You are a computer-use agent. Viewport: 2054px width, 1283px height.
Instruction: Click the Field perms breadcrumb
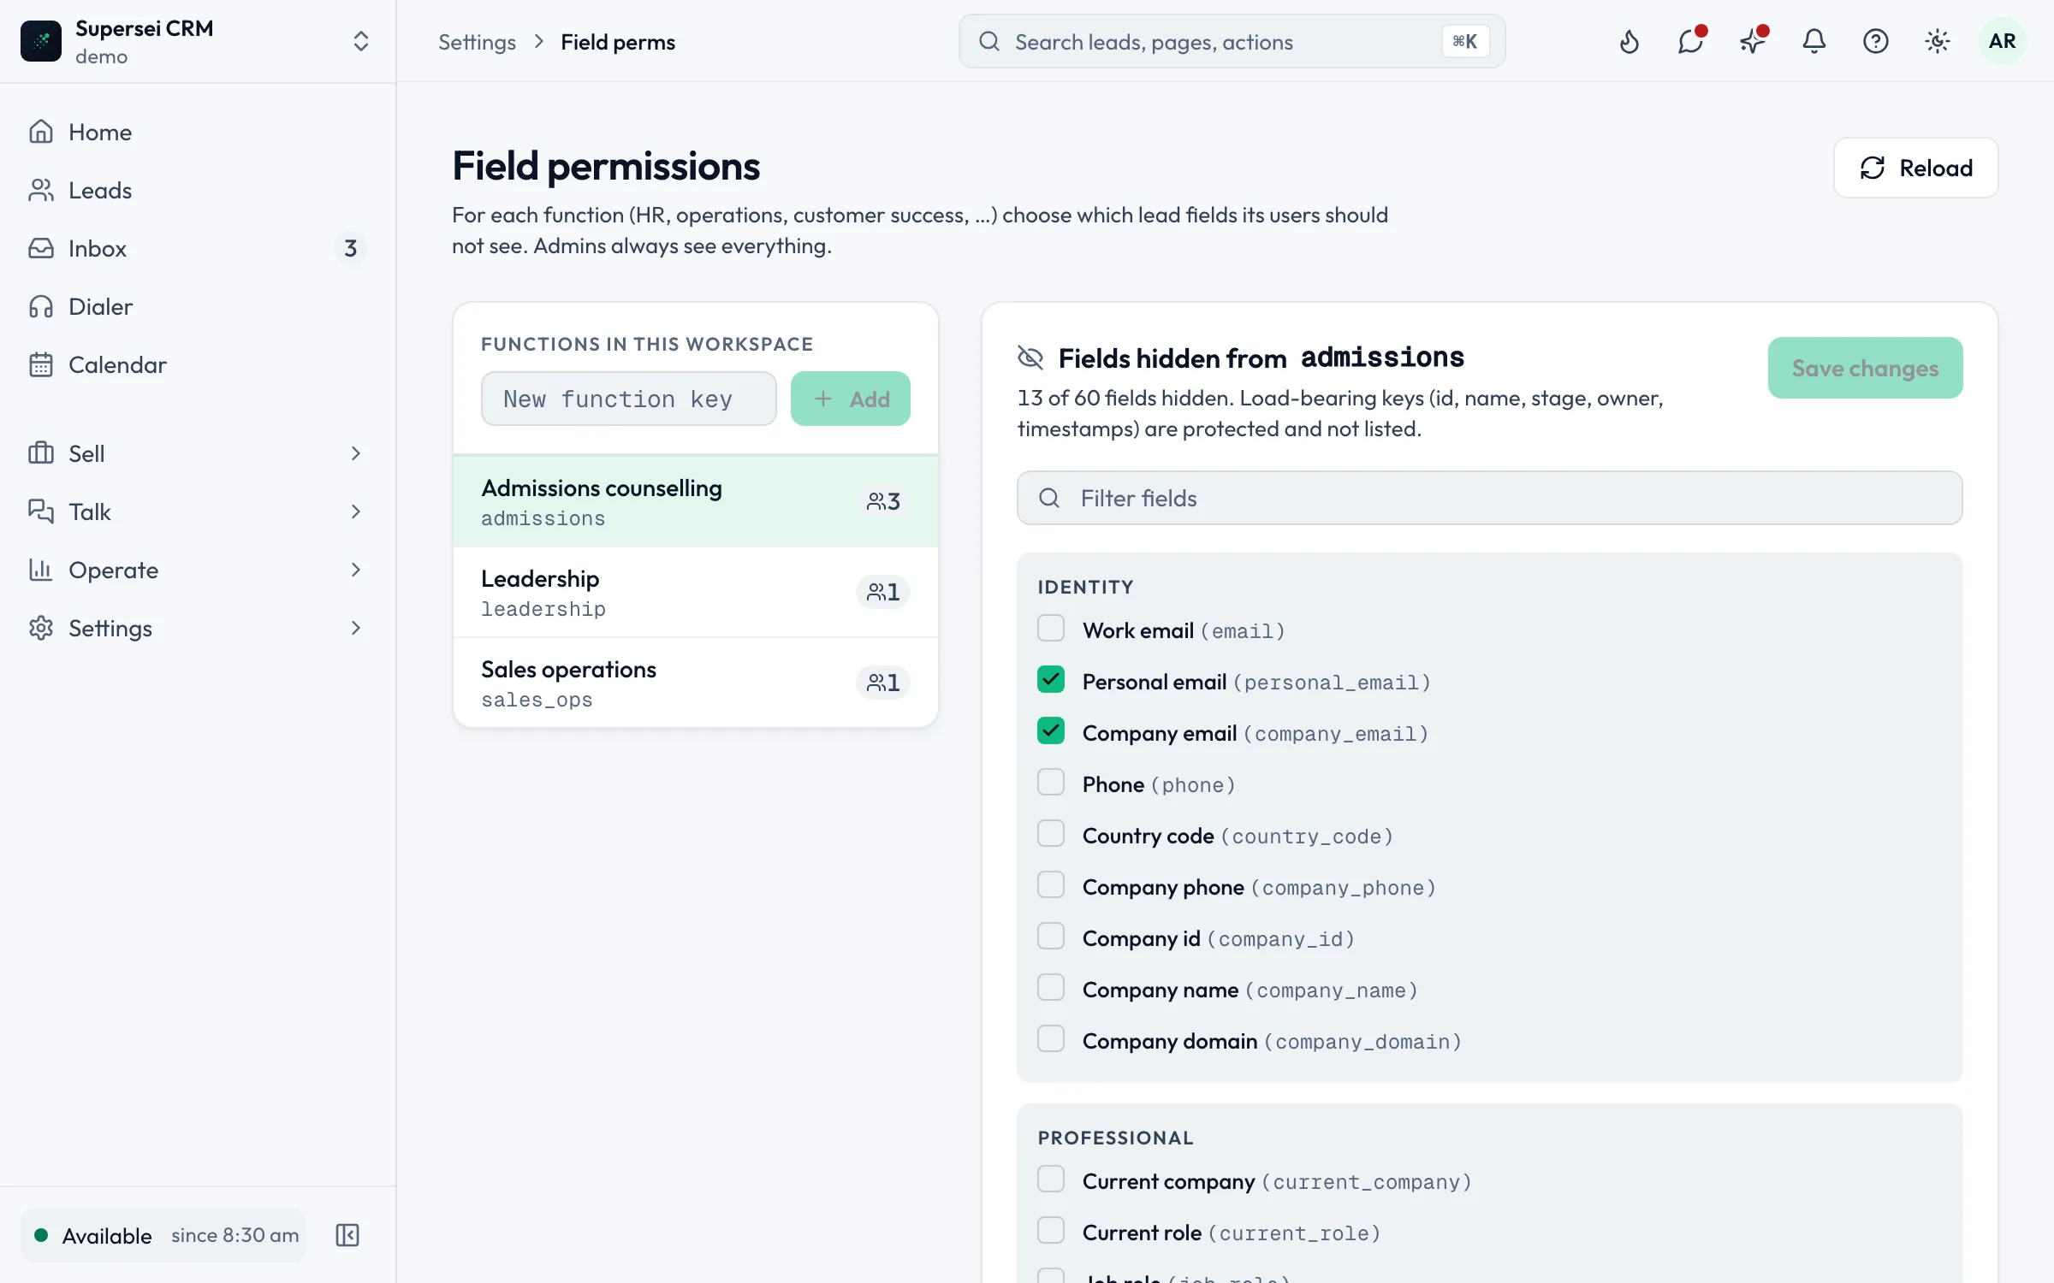point(618,42)
